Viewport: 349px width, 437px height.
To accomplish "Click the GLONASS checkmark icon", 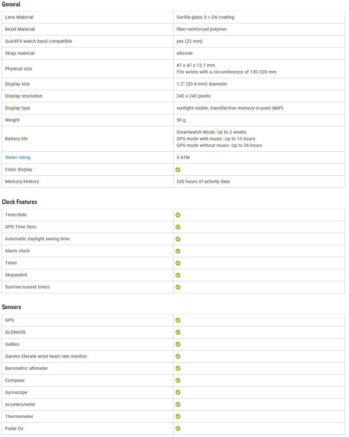I will point(178,332).
